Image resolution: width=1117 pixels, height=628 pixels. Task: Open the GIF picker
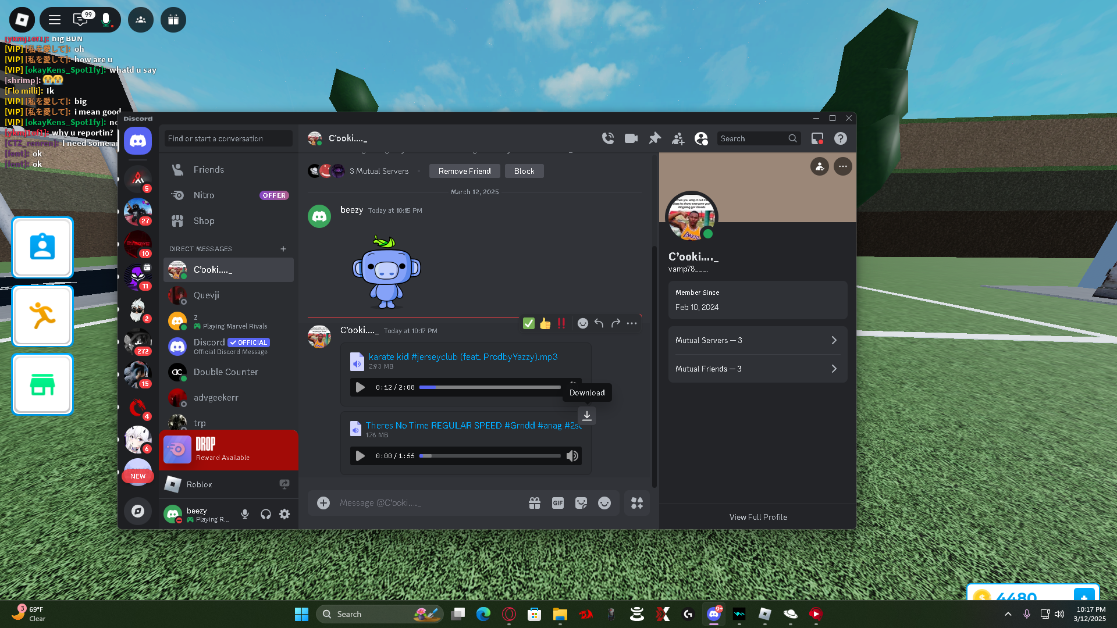pos(557,503)
